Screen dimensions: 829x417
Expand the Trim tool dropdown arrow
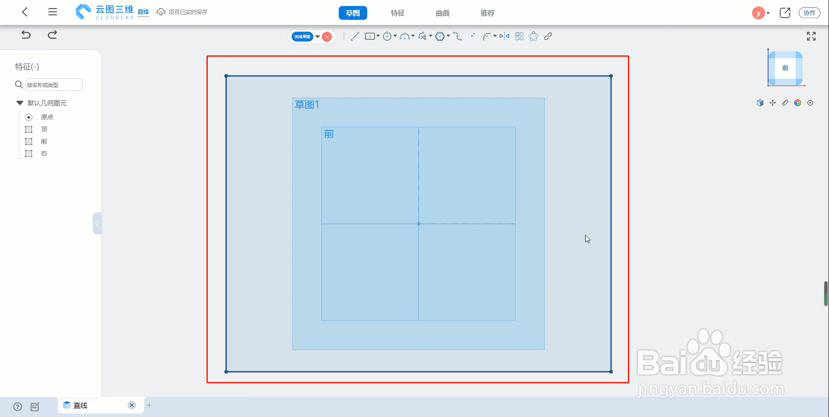[x=430, y=36]
